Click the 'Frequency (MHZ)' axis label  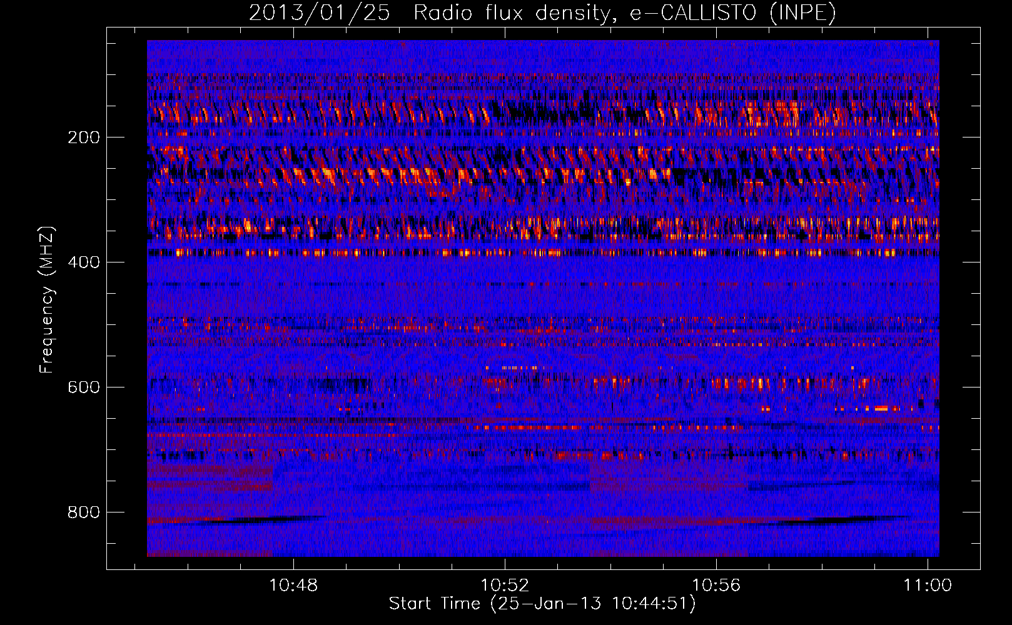(x=46, y=300)
